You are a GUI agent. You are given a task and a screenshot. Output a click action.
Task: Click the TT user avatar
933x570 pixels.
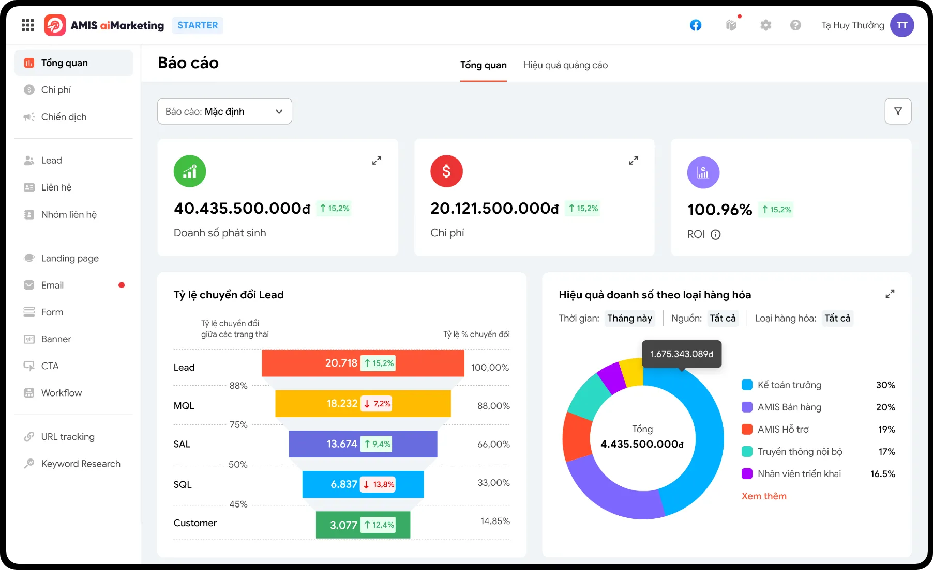(x=902, y=25)
